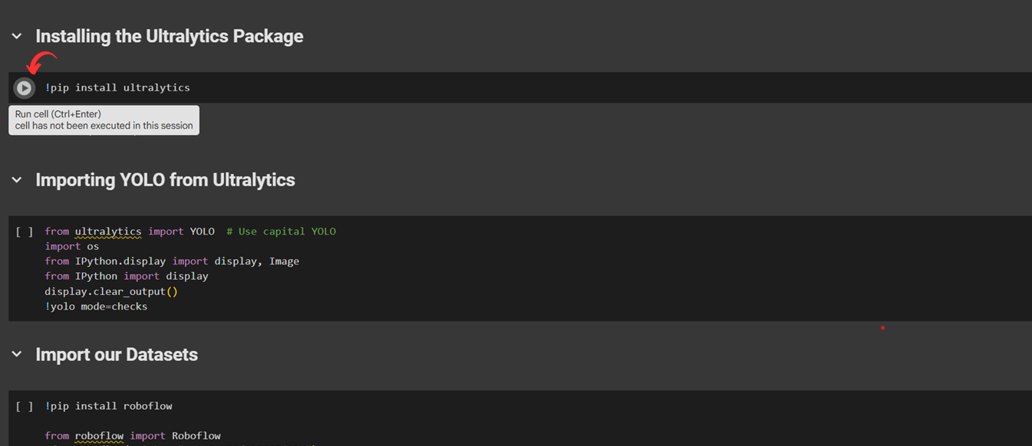Run the pip install ultralytics cell
The width and height of the screenshot is (1032, 446).
tap(25, 88)
